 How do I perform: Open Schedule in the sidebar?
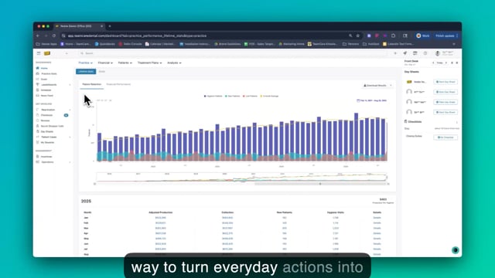(x=46, y=90)
